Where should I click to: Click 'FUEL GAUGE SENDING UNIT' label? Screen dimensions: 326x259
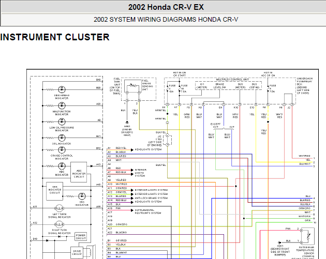[x=147, y=85]
